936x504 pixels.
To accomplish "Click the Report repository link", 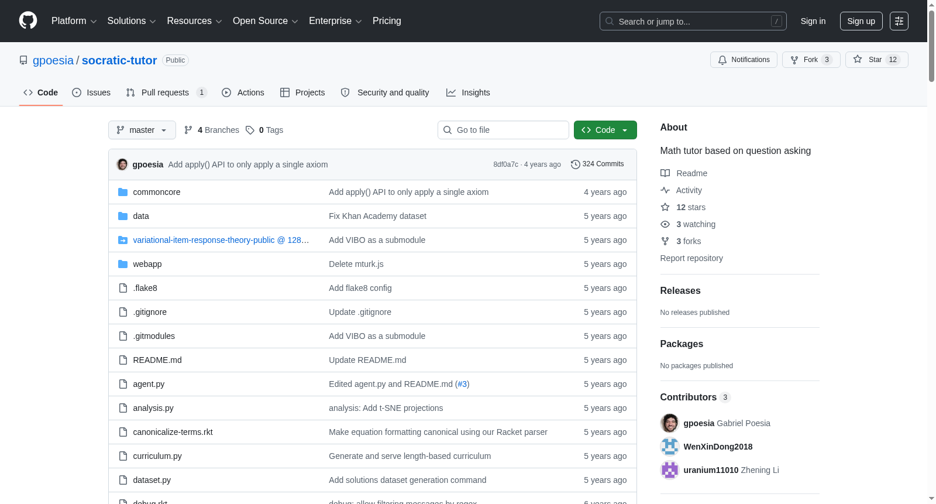I will point(691,258).
